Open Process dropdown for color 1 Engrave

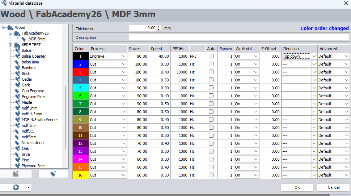123,56
